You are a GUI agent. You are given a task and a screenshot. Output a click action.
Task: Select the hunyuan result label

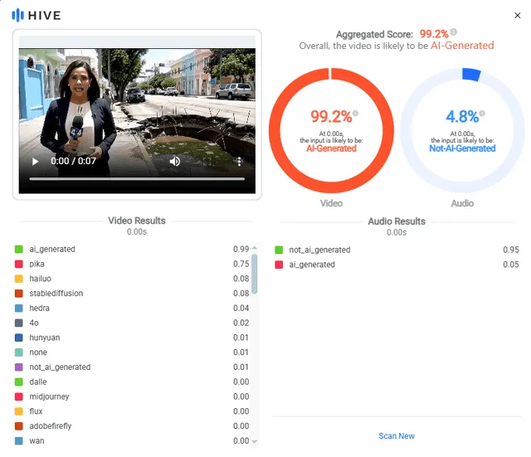click(44, 338)
